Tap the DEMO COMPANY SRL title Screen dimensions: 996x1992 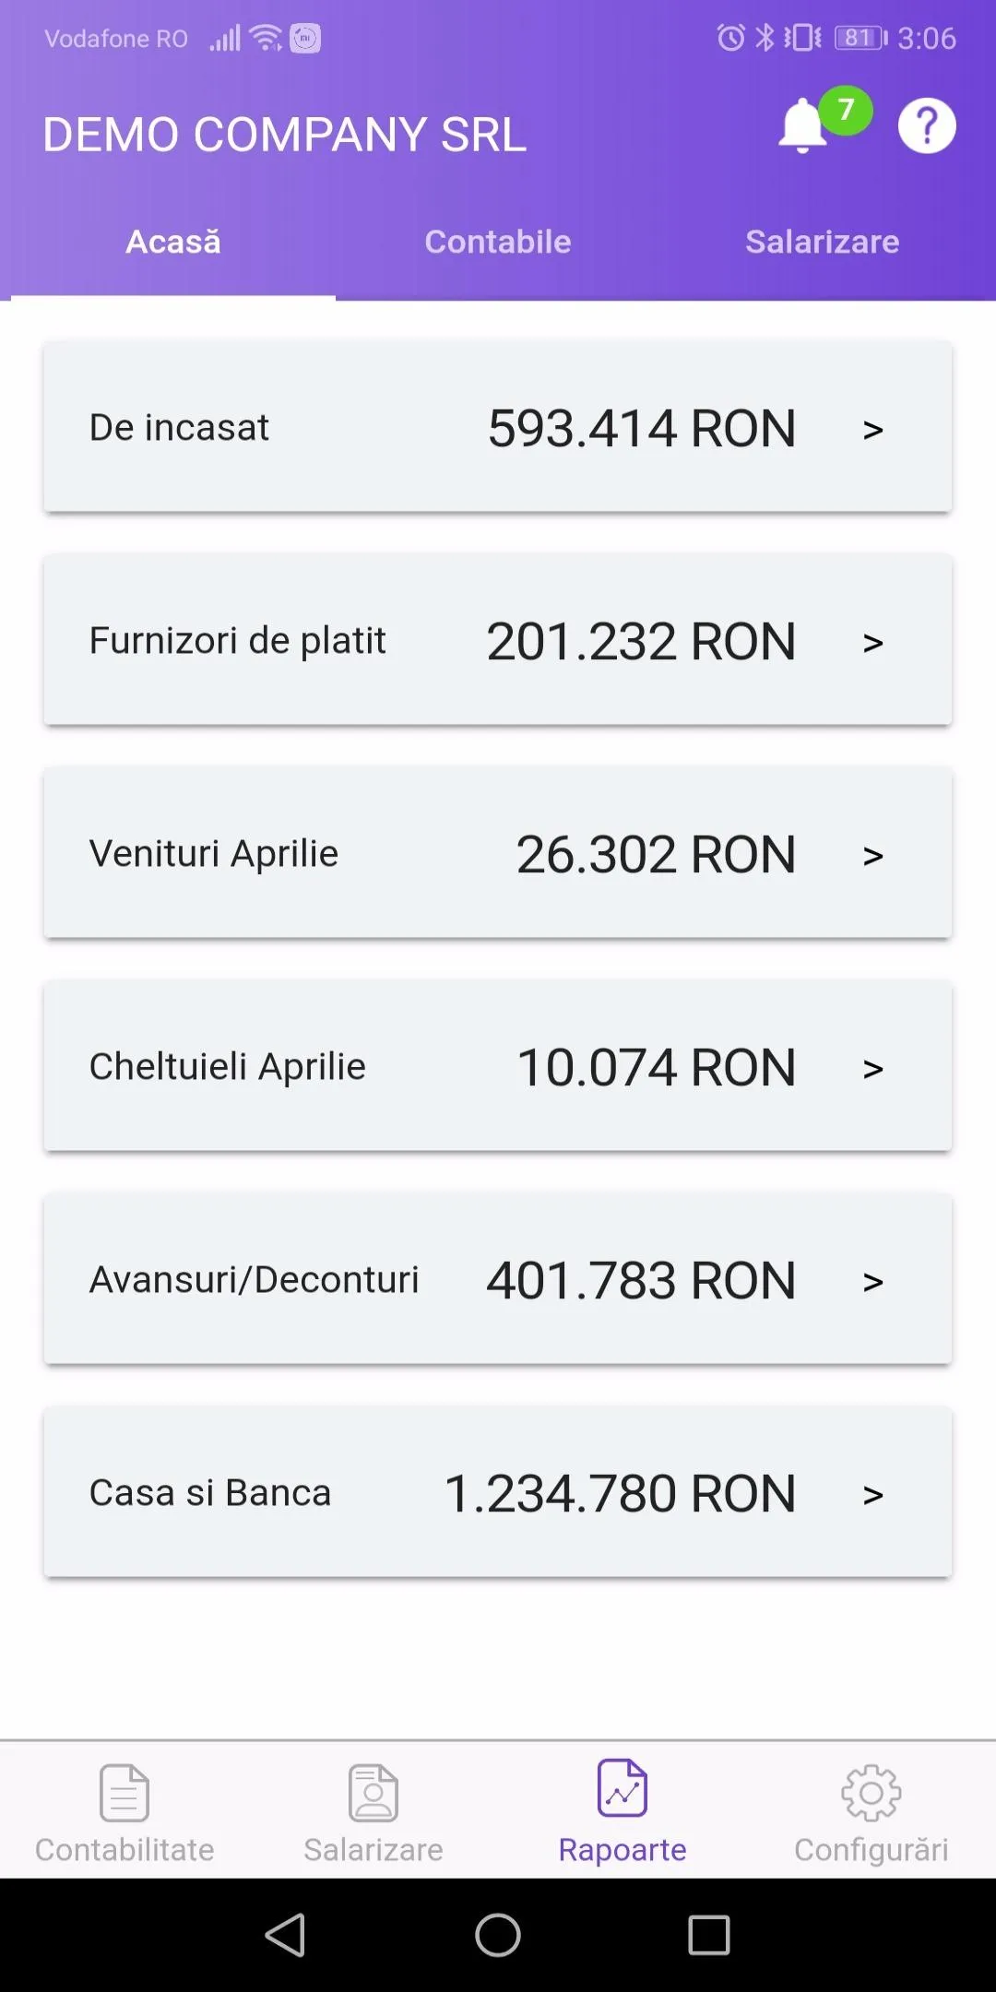pos(285,135)
